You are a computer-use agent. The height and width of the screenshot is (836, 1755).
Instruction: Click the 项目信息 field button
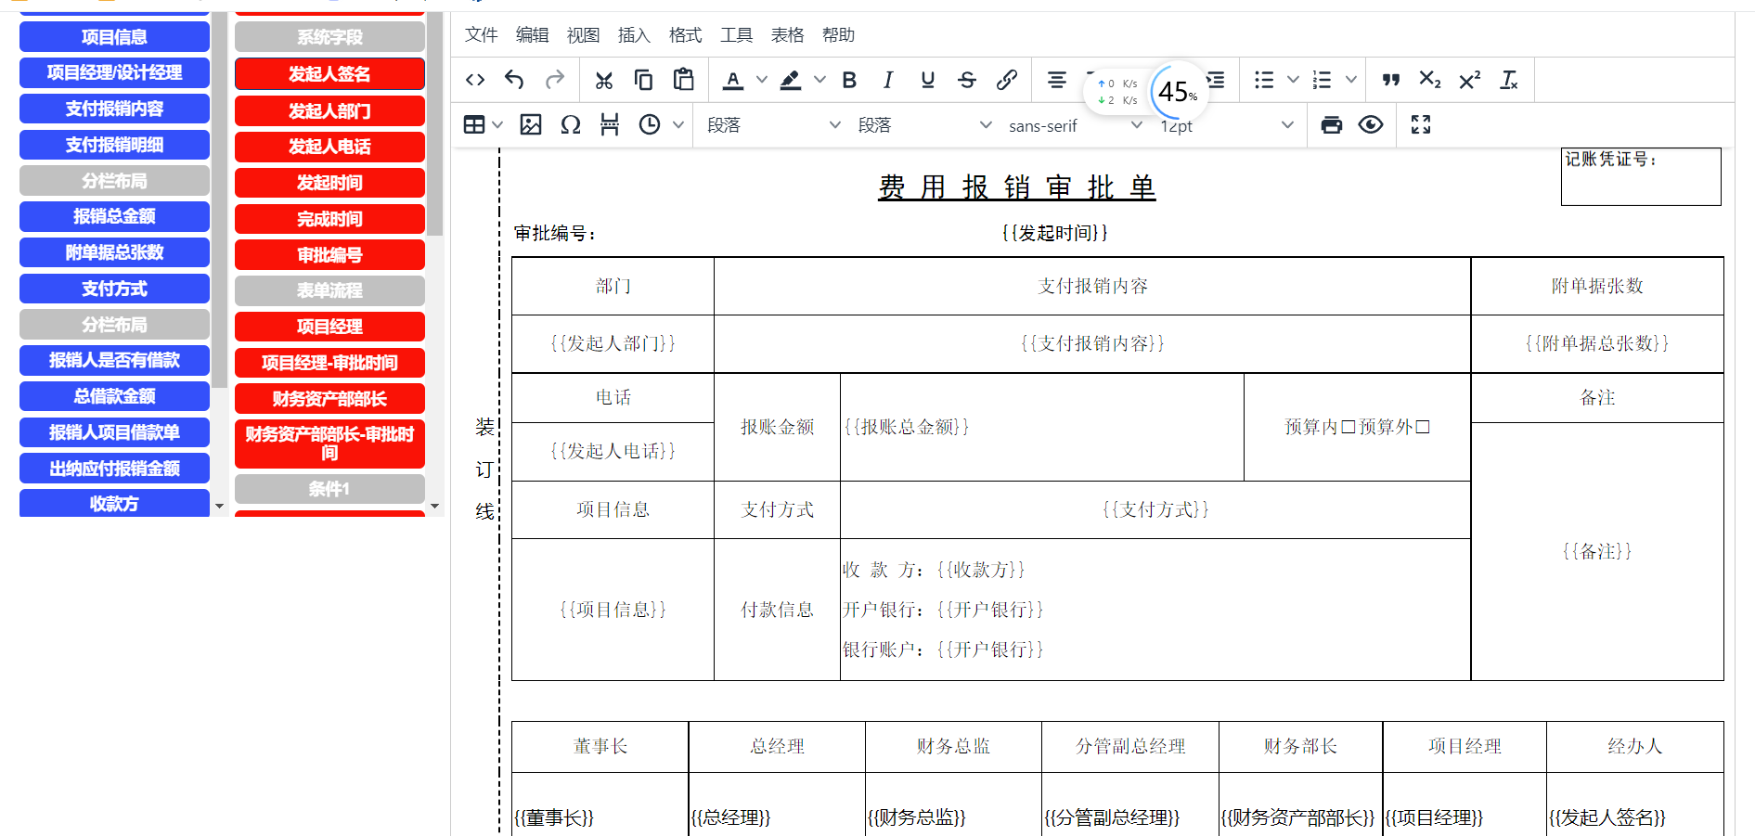pyautogui.click(x=114, y=37)
